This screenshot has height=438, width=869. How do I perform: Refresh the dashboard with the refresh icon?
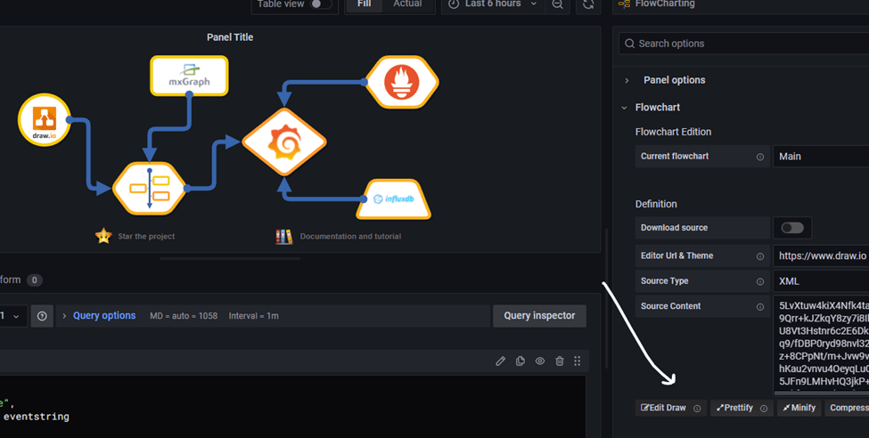point(588,4)
